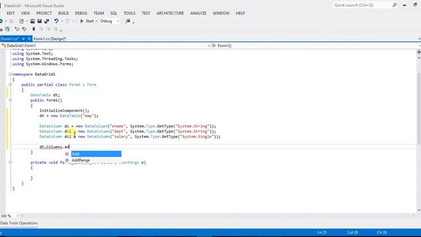The width and height of the screenshot is (421, 237).
Task: Click the method icon beside the Add suggestion
Action: pos(67,154)
